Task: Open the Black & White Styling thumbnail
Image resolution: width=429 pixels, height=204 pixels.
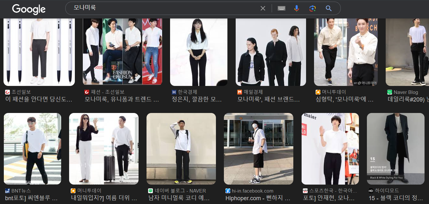Action: point(396,149)
